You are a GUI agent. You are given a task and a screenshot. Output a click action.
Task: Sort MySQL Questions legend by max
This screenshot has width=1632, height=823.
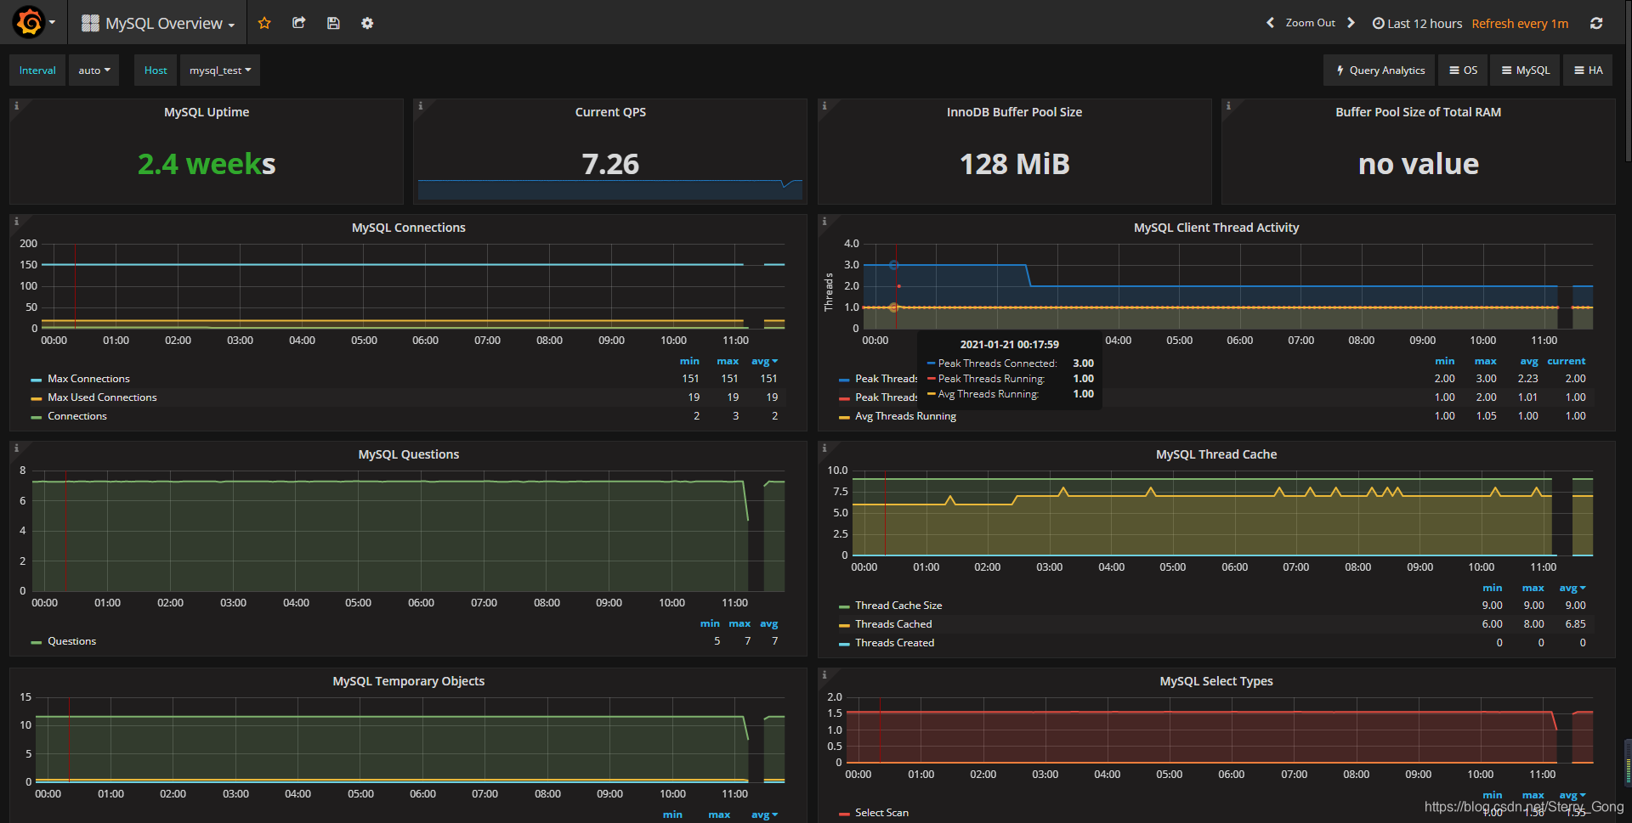coord(739,623)
